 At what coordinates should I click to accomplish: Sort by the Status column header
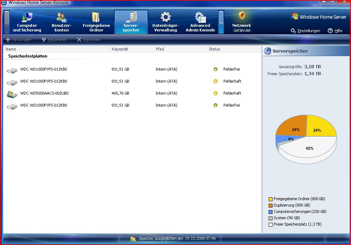tap(234, 49)
